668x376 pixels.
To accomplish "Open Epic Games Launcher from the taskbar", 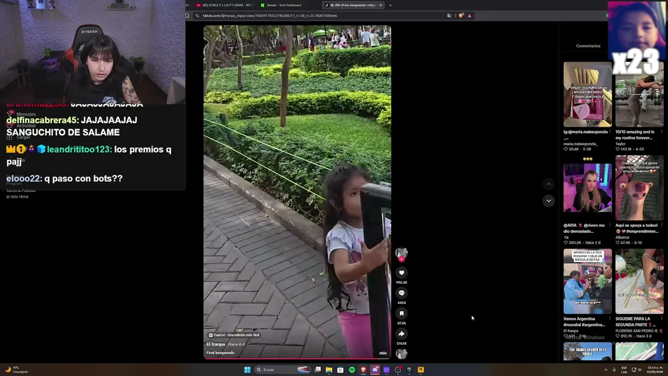I will [409, 370].
